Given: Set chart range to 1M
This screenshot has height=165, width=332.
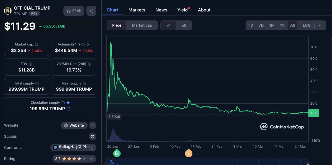Looking at the screenshot, I should (x=272, y=25).
